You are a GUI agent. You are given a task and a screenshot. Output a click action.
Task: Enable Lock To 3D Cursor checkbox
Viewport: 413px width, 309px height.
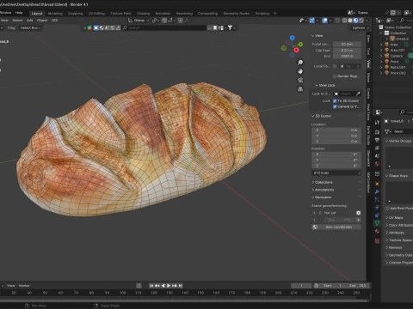[x=335, y=100]
